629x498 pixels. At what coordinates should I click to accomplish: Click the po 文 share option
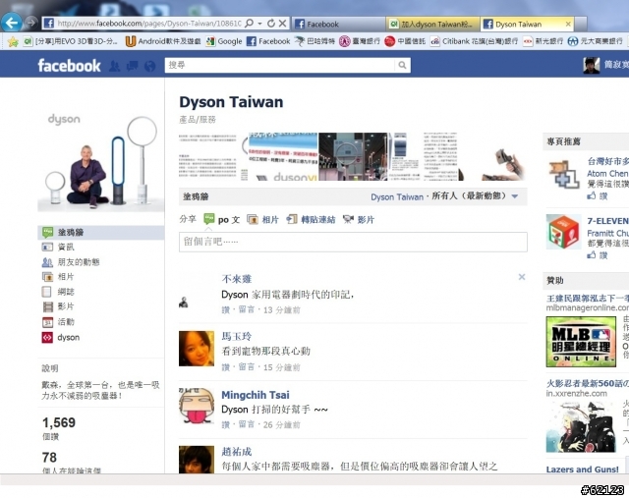pos(222,219)
